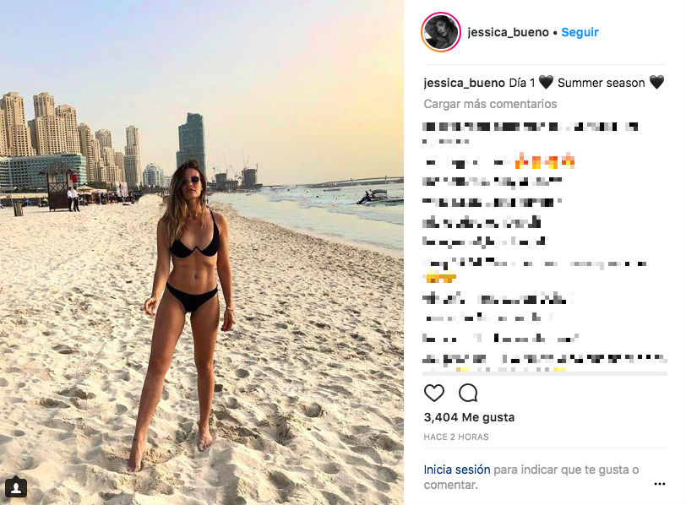
Task: Open the three-dot more options menu
Action: pos(659,484)
